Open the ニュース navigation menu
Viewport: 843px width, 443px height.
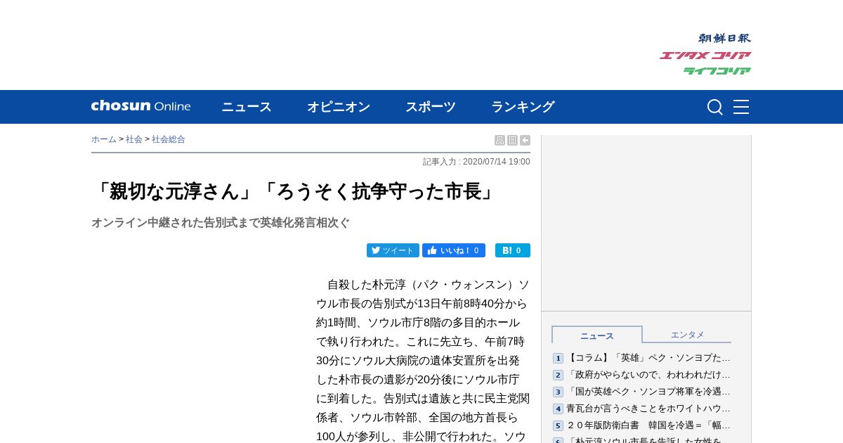247,107
